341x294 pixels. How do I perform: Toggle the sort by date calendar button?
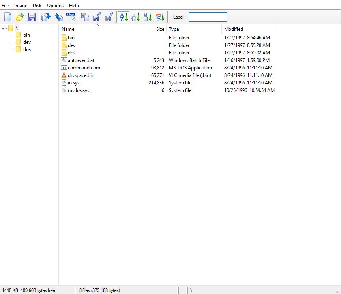point(160,17)
